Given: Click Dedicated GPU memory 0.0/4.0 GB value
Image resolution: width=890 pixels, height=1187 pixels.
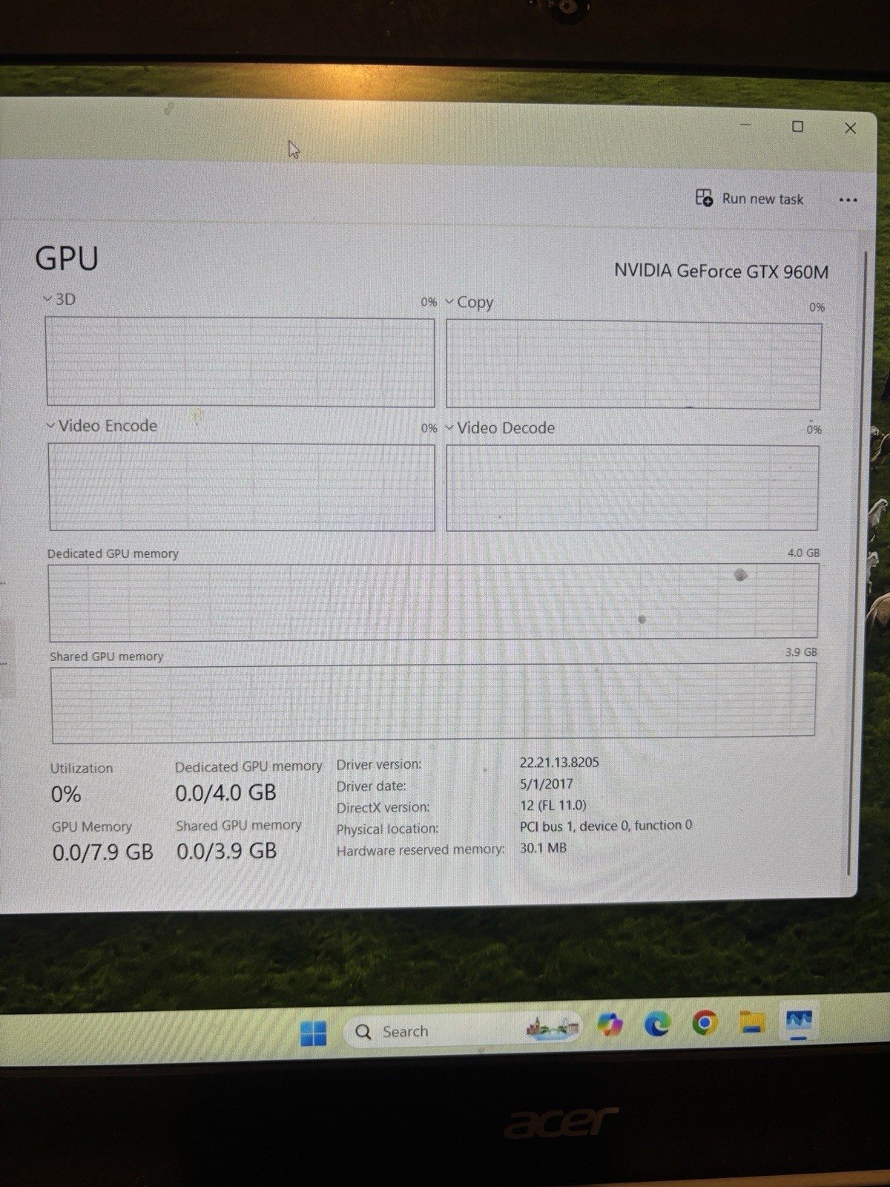Looking at the screenshot, I should click(225, 793).
